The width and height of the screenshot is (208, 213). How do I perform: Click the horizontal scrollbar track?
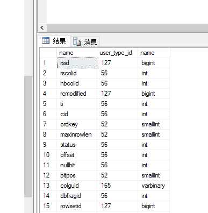[127, 28]
